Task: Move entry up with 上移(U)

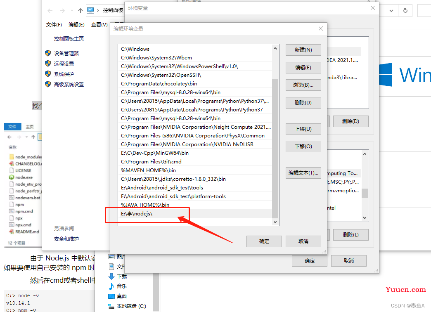Action: point(303,129)
